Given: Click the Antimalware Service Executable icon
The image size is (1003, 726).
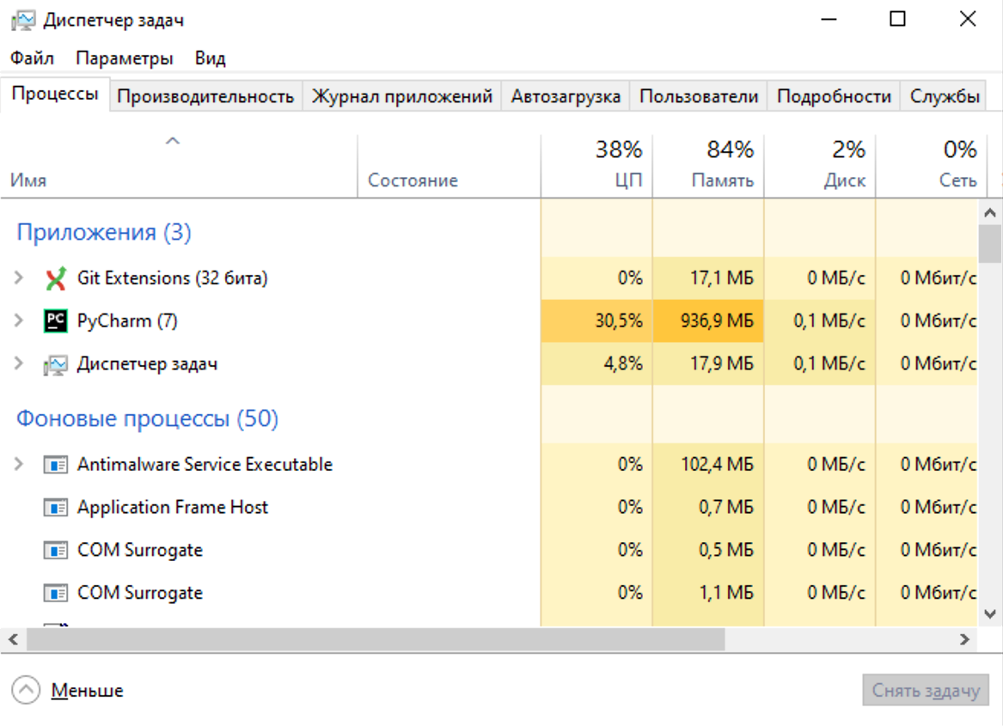Looking at the screenshot, I should [x=56, y=465].
